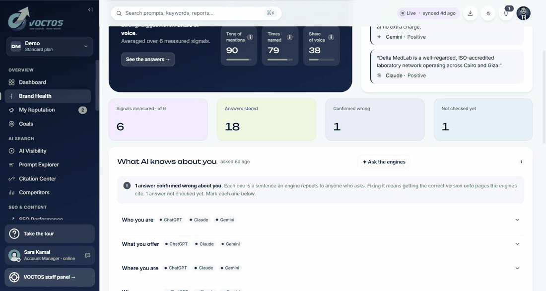Click Ask the engines button

384,162
